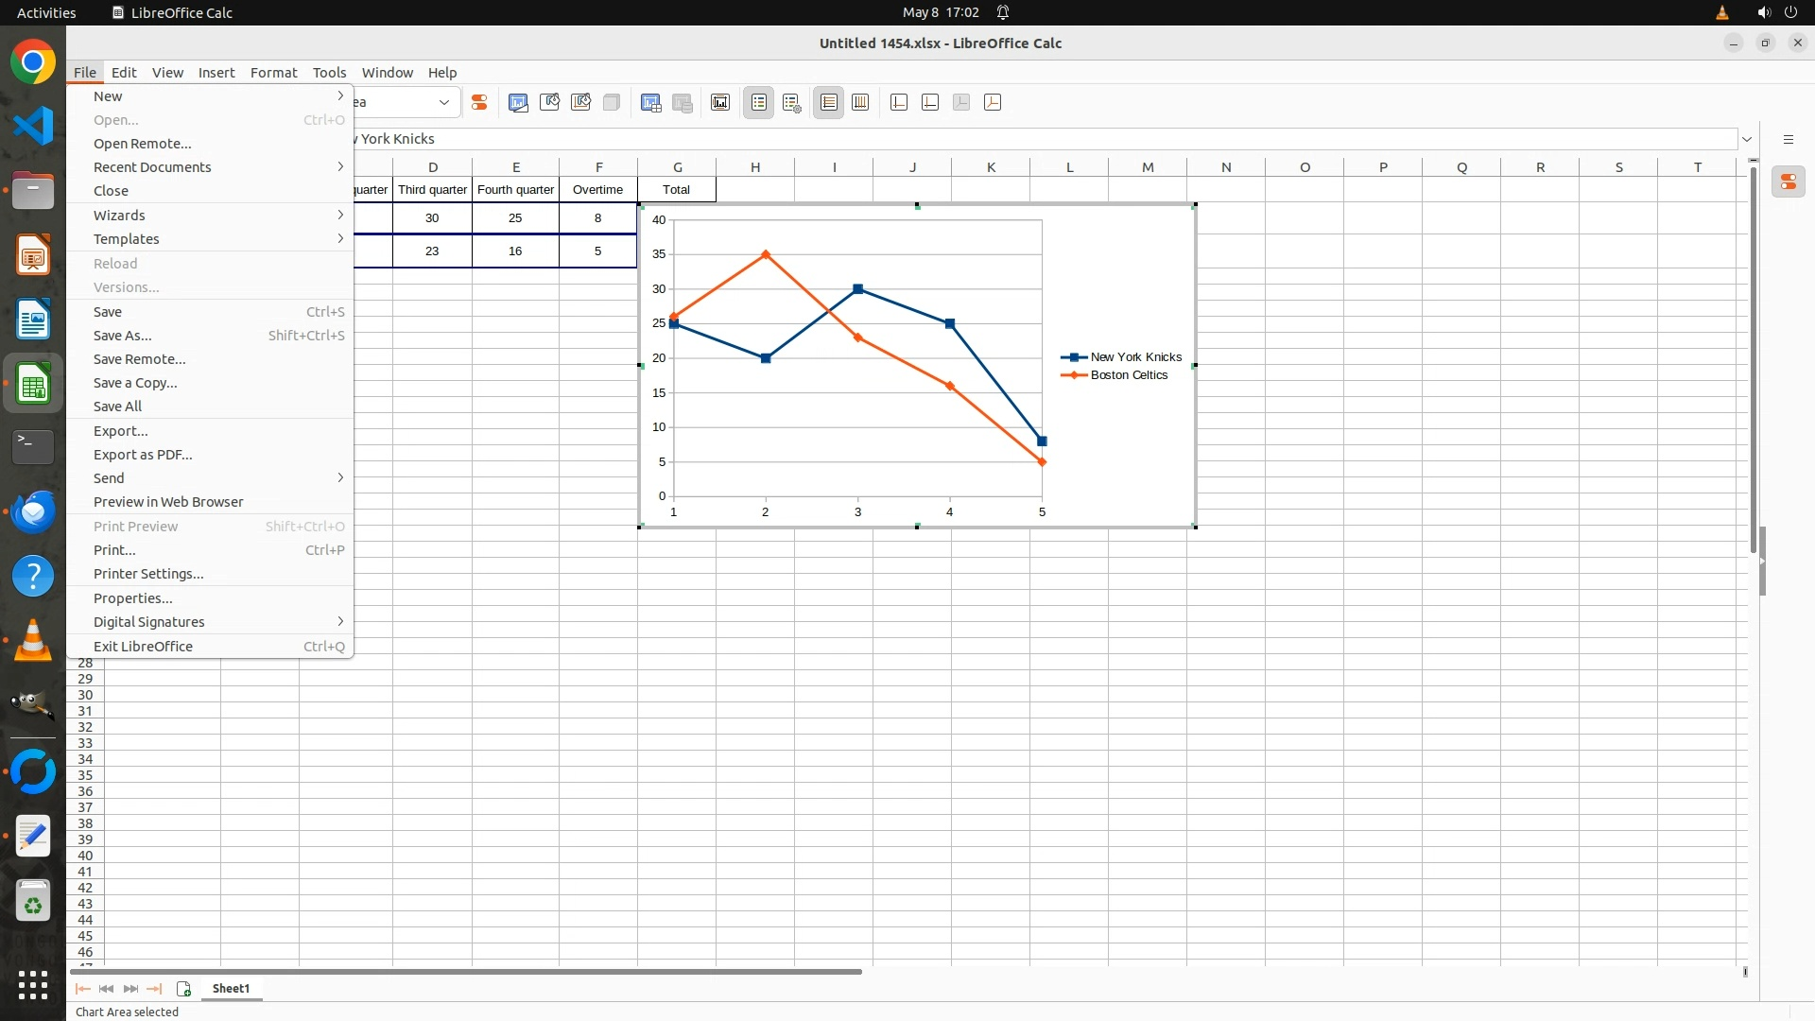Toggle Horizontal Grids button
The image size is (1815, 1021).
828,103
